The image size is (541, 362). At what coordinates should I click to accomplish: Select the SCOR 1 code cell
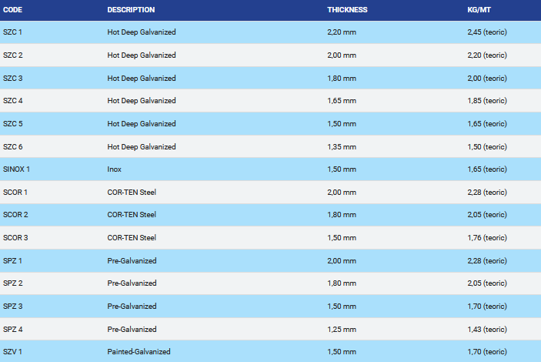point(15,192)
